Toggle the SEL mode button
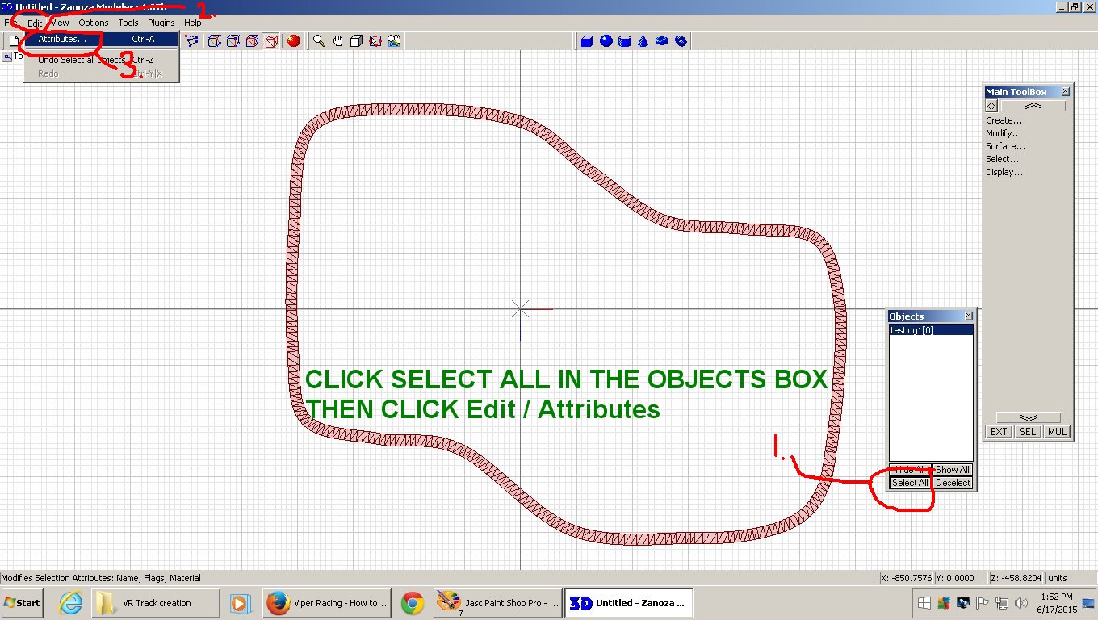This screenshot has width=1098, height=620. click(x=1027, y=432)
